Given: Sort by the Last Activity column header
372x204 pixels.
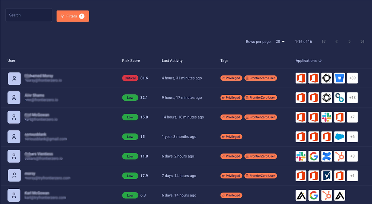Looking at the screenshot, I should 172,61.
